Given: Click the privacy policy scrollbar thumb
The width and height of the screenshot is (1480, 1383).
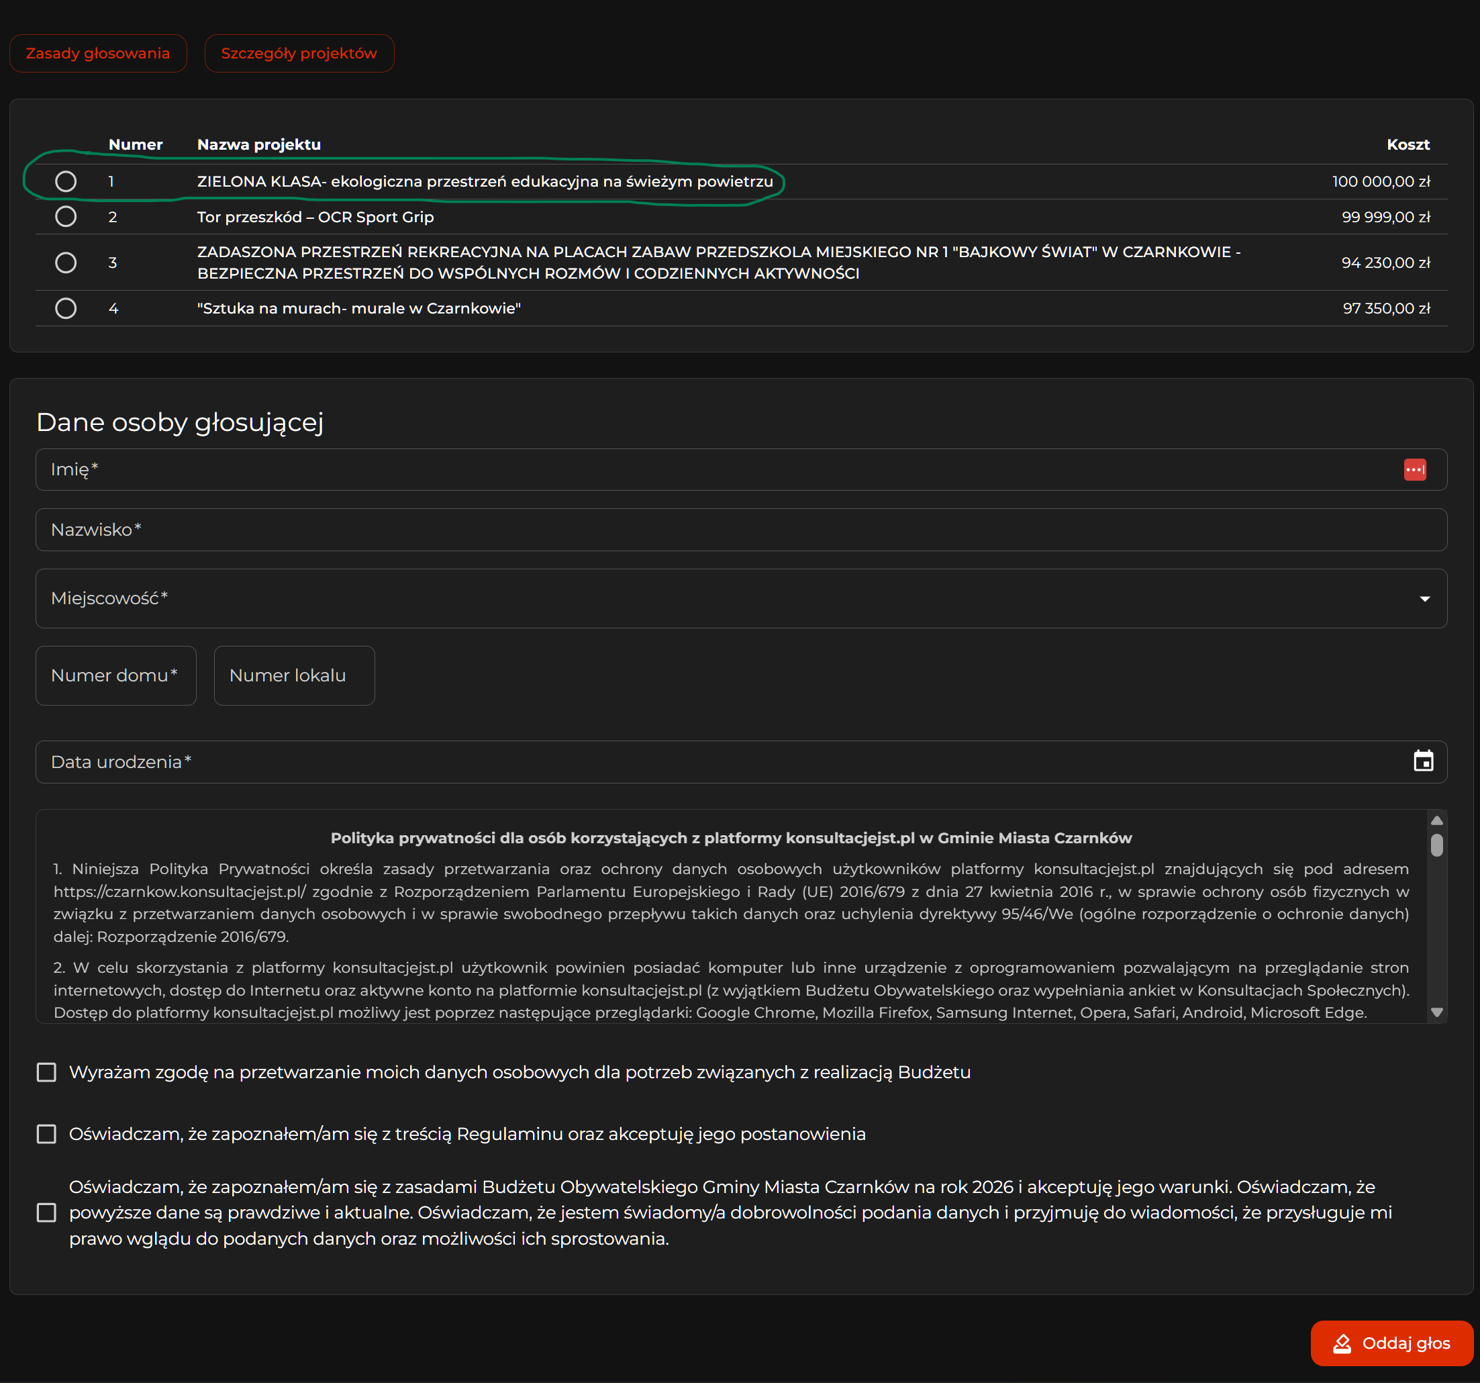Looking at the screenshot, I should [x=1437, y=845].
